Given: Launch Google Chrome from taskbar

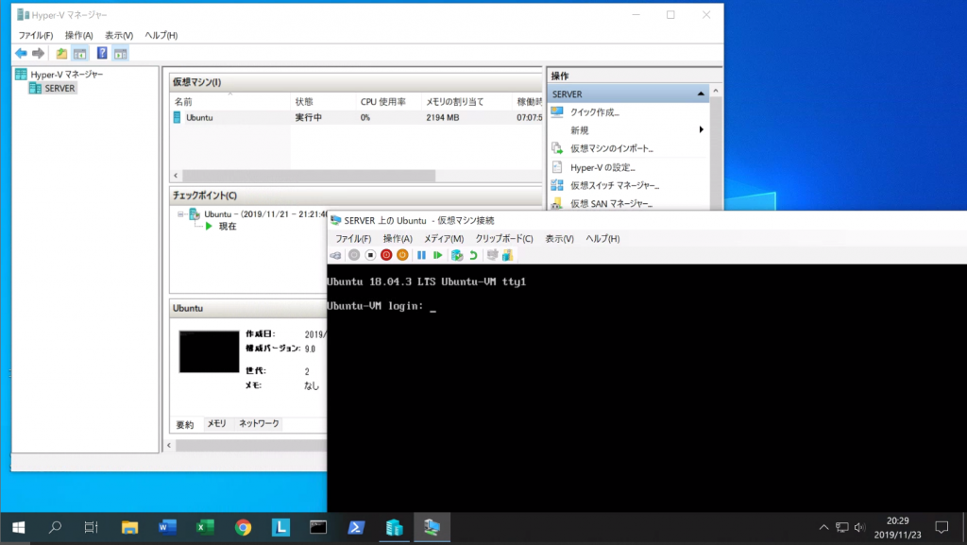Looking at the screenshot, I should coord(243,528).
